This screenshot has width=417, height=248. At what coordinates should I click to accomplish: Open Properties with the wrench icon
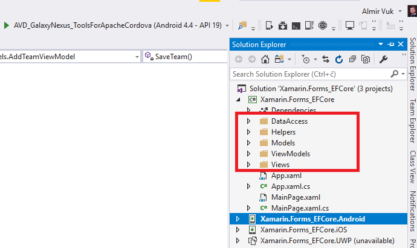(x=383, y=59)
